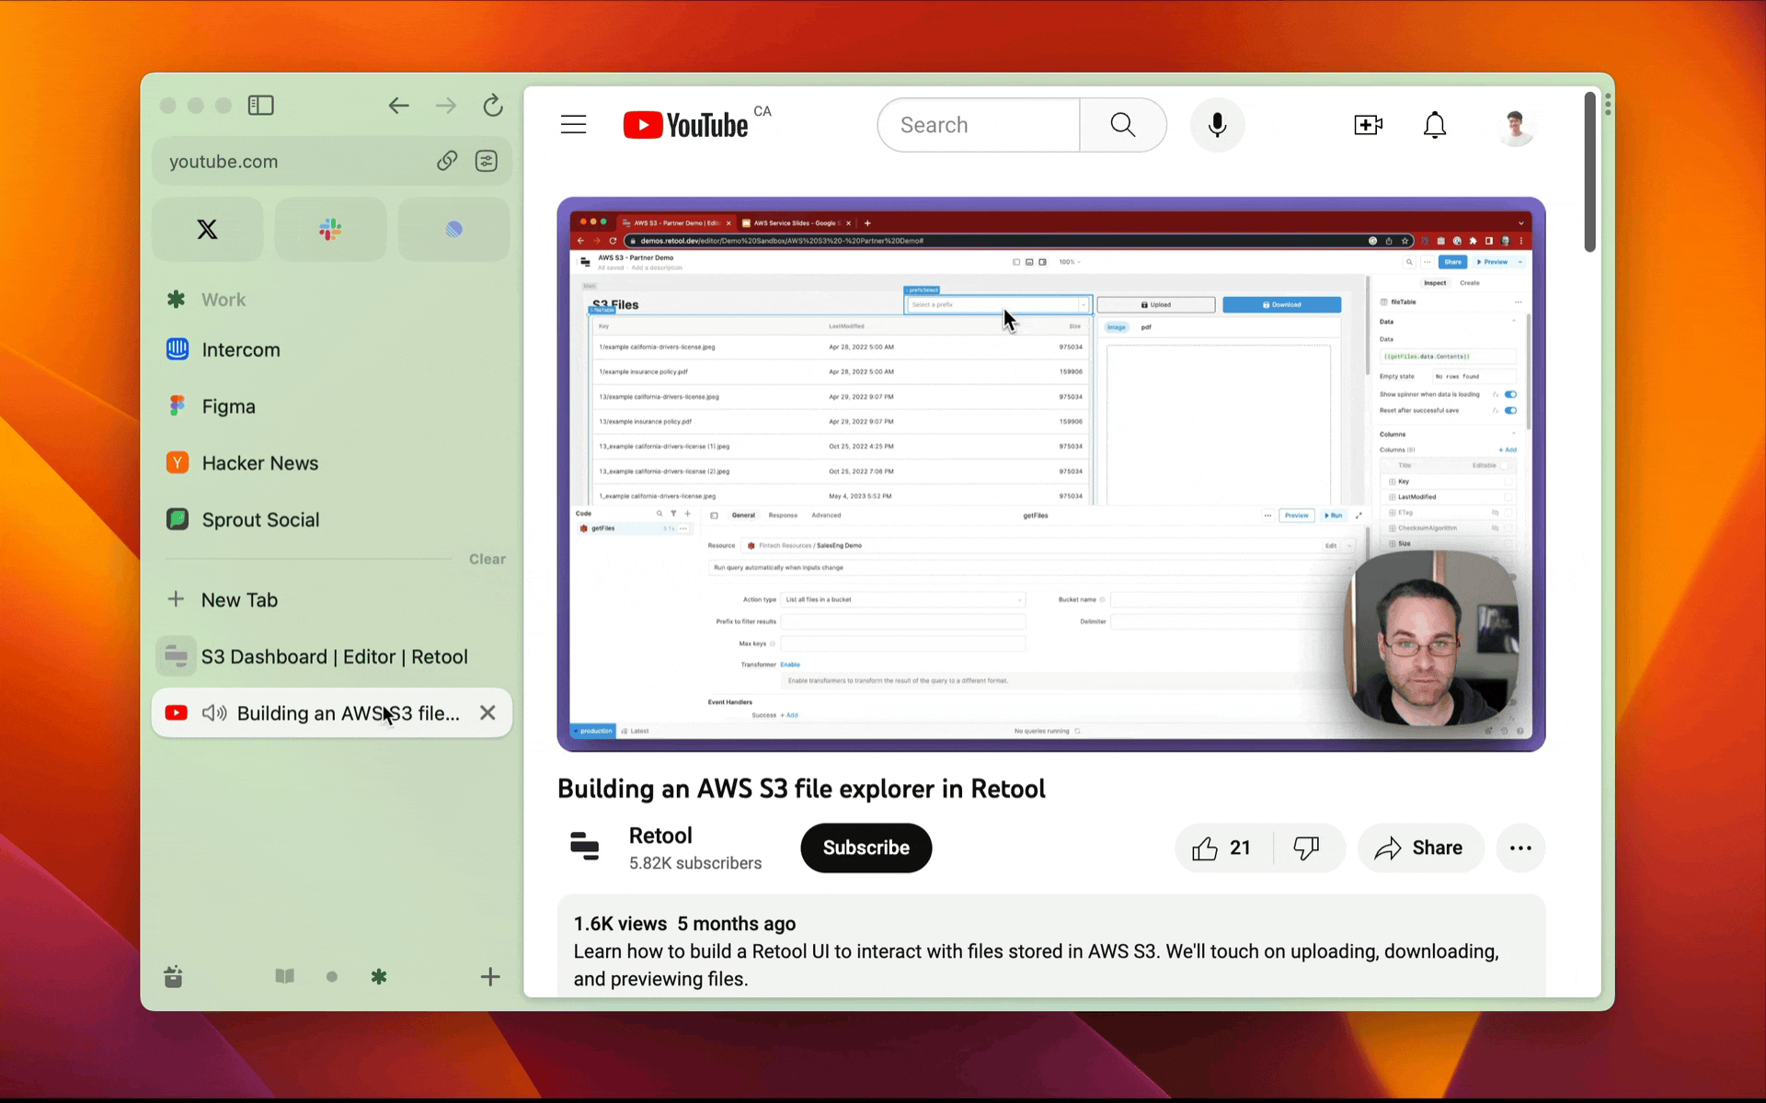
Task: Click the YouTube Search field
Action: pyautogui.click(x=978, y=125)
